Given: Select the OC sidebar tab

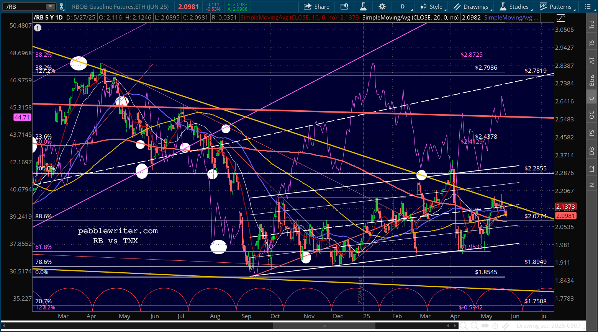Looking at the screenshot, I should coord(592,115).
